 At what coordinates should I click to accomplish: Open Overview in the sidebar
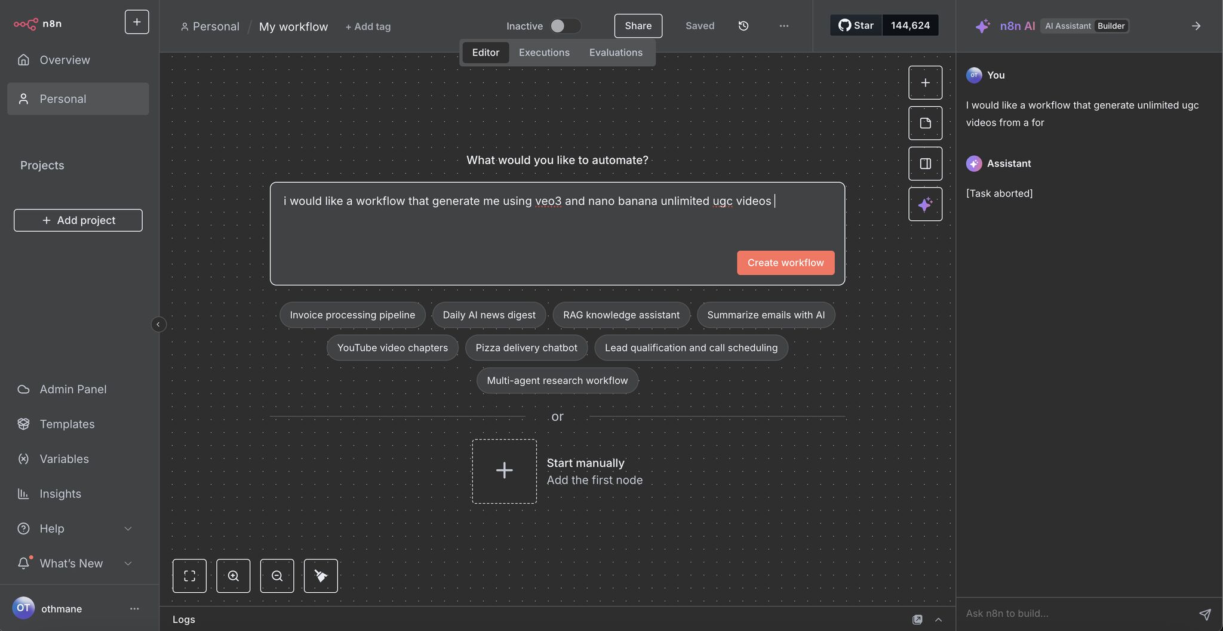pos(78,60)
